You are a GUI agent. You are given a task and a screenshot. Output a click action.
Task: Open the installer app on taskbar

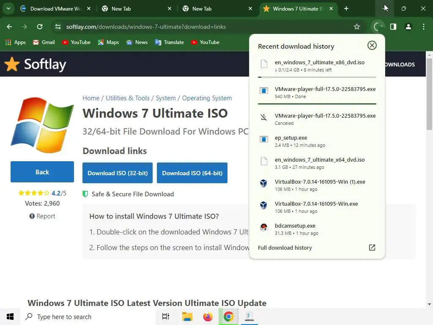click(249, 317)
